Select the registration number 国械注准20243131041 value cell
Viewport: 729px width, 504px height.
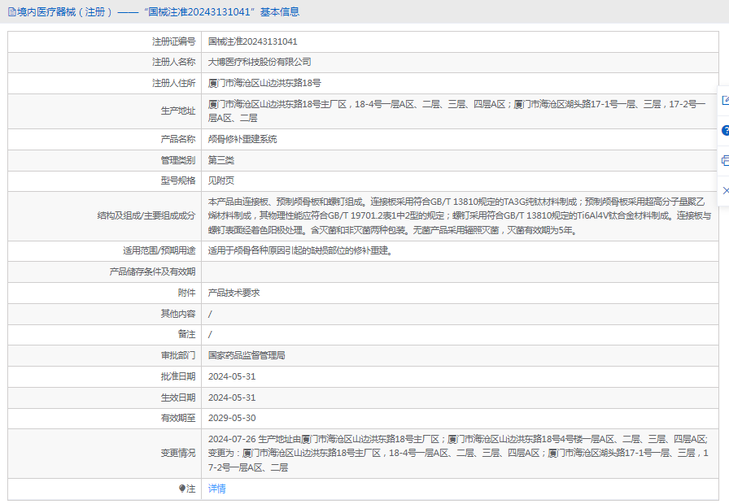coord(460,41)
